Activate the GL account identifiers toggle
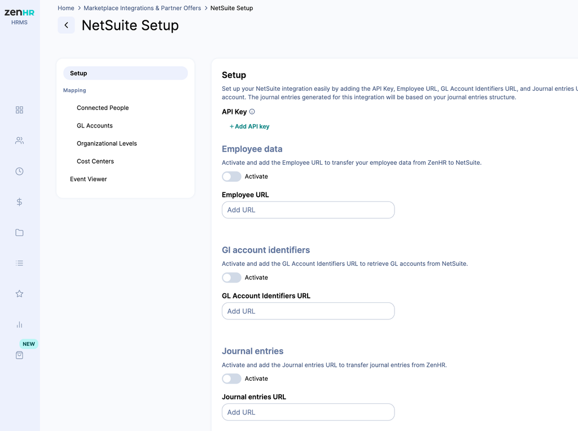This screenshot has height=431, width=578. [231, 278]
